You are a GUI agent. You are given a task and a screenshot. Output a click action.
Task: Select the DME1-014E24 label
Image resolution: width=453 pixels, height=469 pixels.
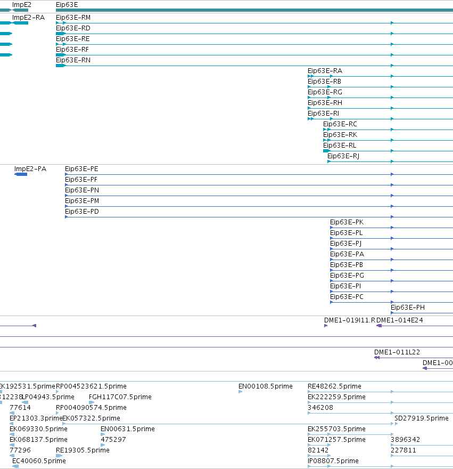(x=400, y=320)
